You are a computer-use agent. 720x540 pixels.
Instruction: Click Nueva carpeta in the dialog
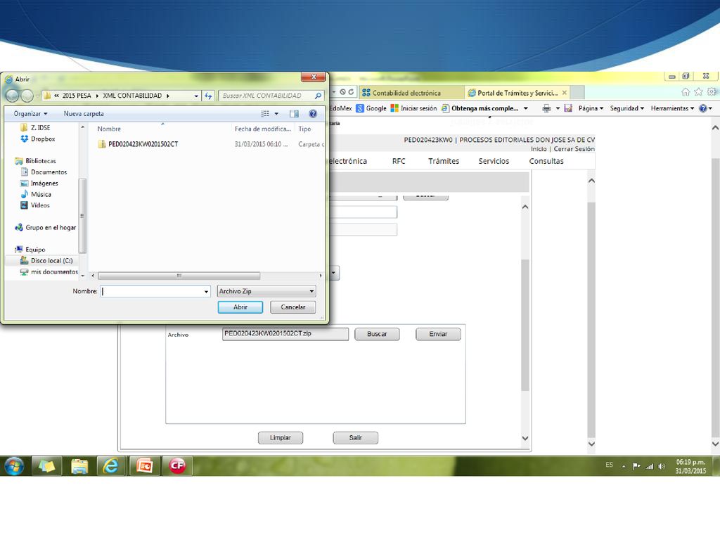pos(84,113)
